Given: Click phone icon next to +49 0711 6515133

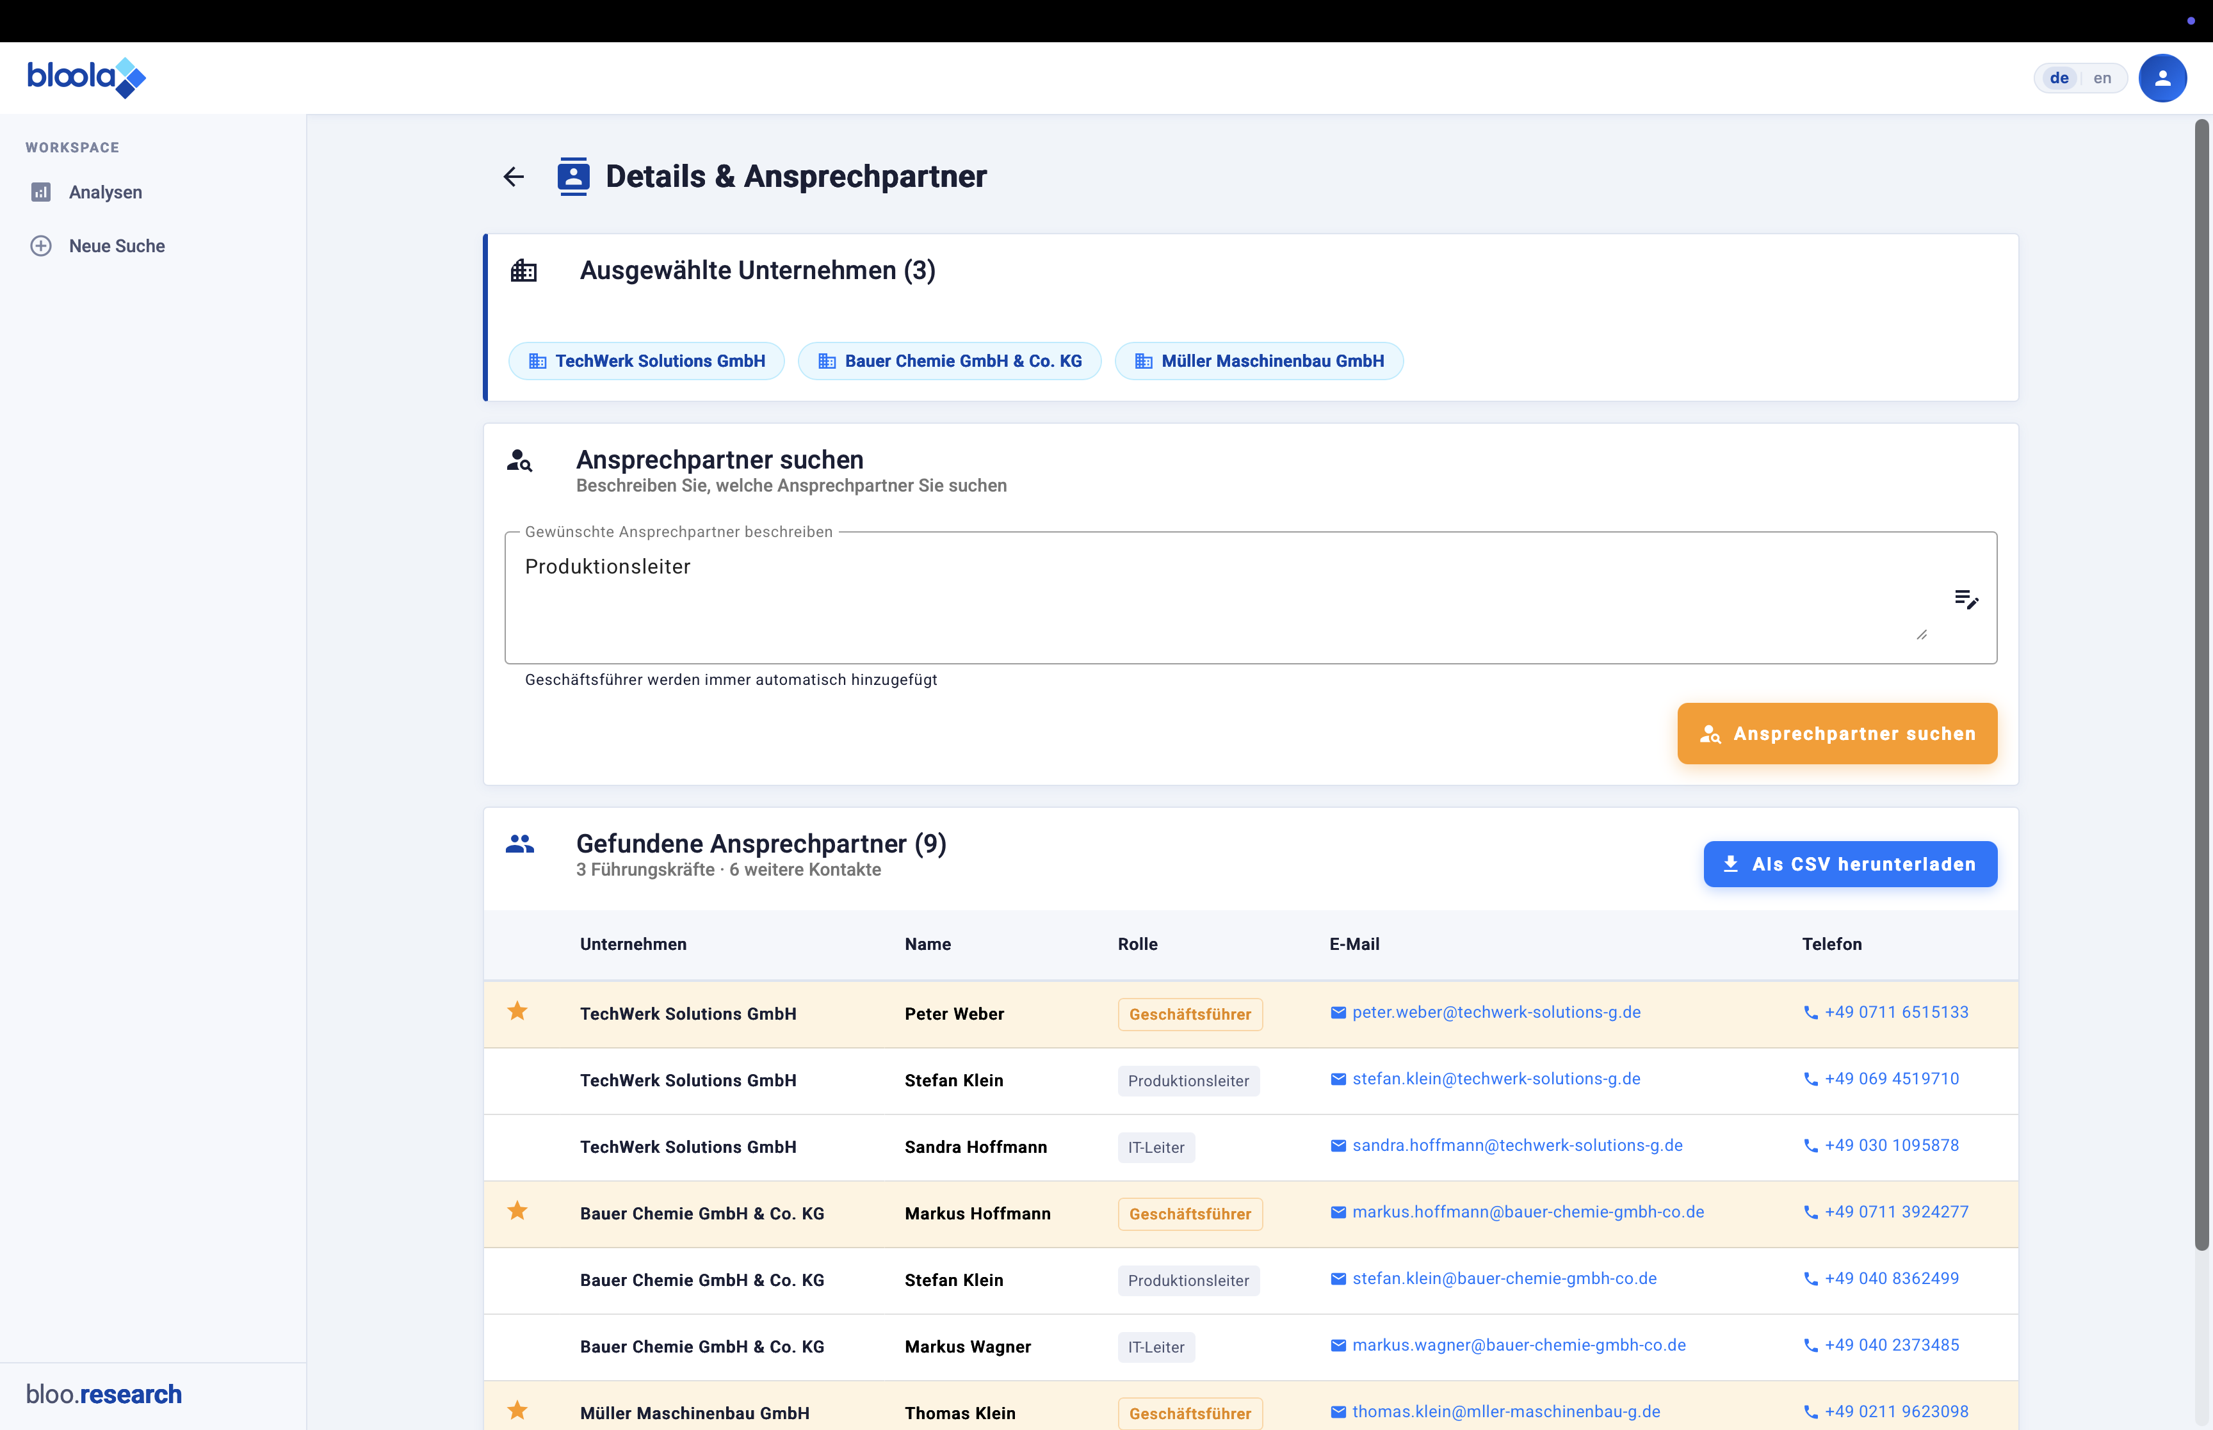Looking at the screenshot, I should [1810, 1013].
